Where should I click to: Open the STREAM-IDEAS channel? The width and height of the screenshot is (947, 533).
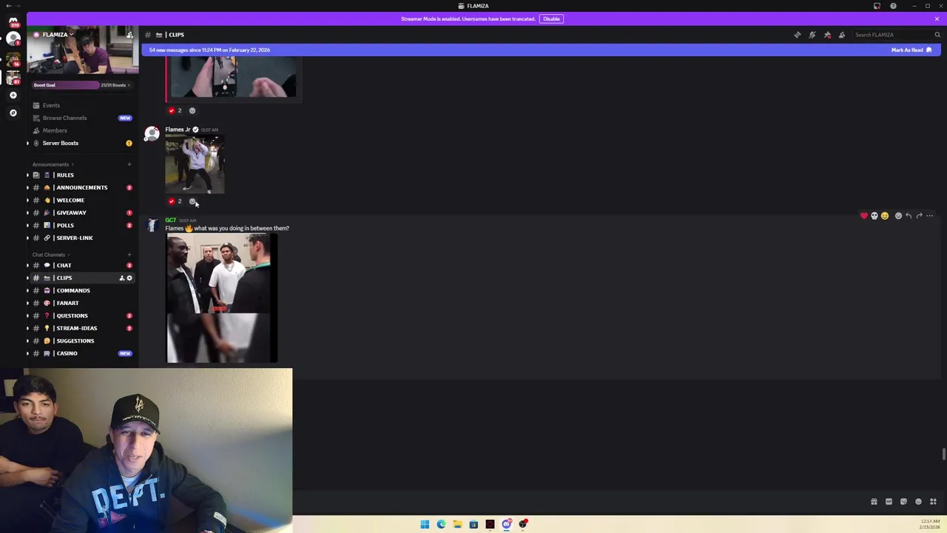pyautogui.click(x=81, y=328)
